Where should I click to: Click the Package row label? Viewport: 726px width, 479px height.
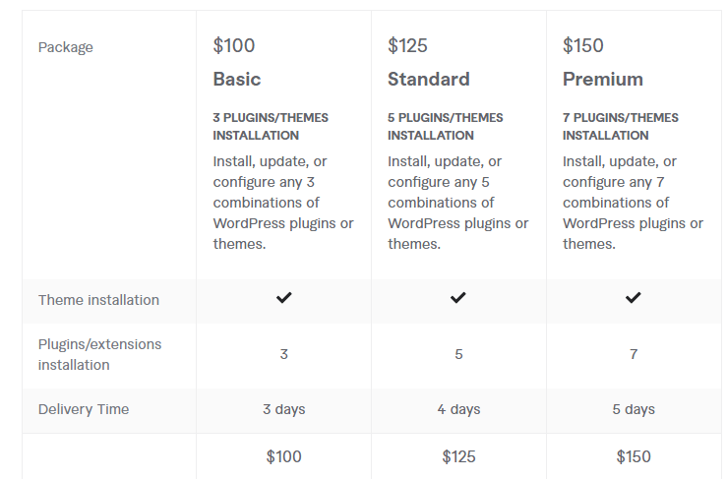coord(66,47)
